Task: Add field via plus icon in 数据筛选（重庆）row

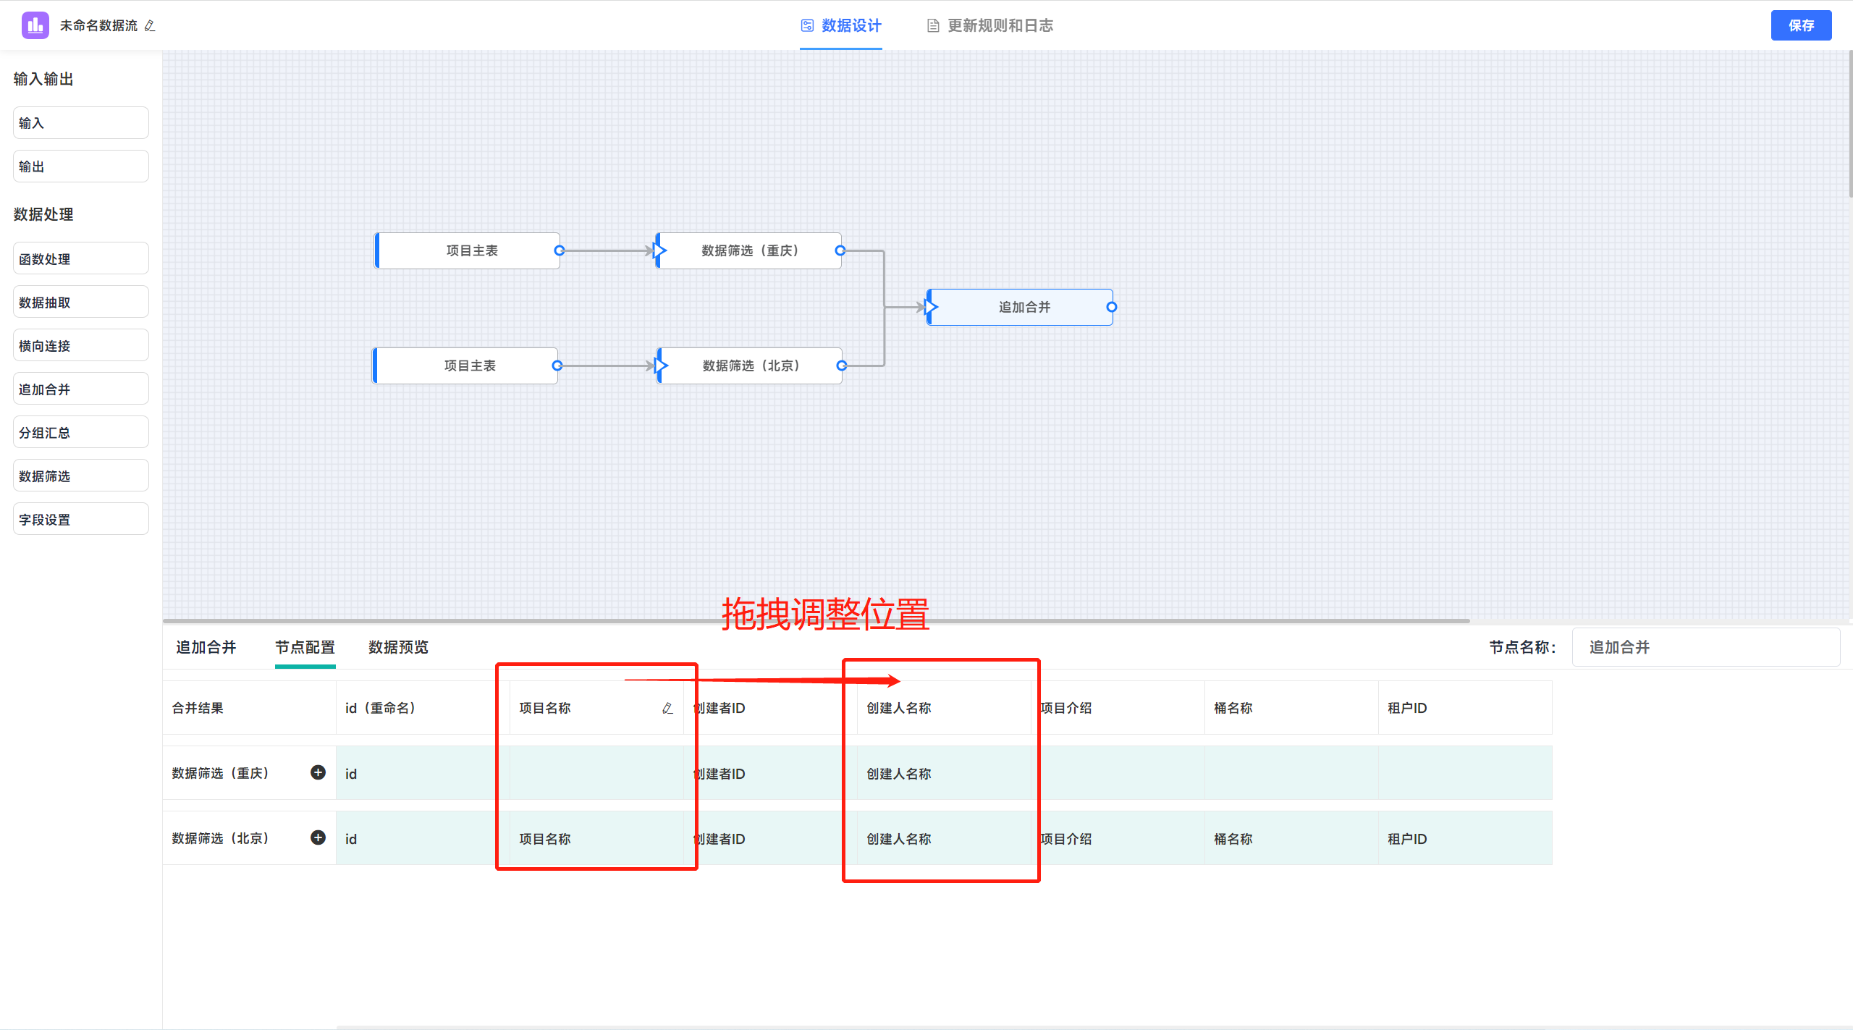Action: click(x=318, y=772)
